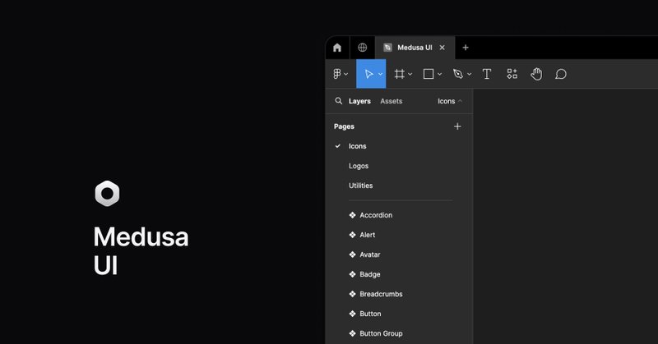This screenshot has width=658, height=344.
Task: Search layers with magnifier icon
Action: (x=338, y=101)
